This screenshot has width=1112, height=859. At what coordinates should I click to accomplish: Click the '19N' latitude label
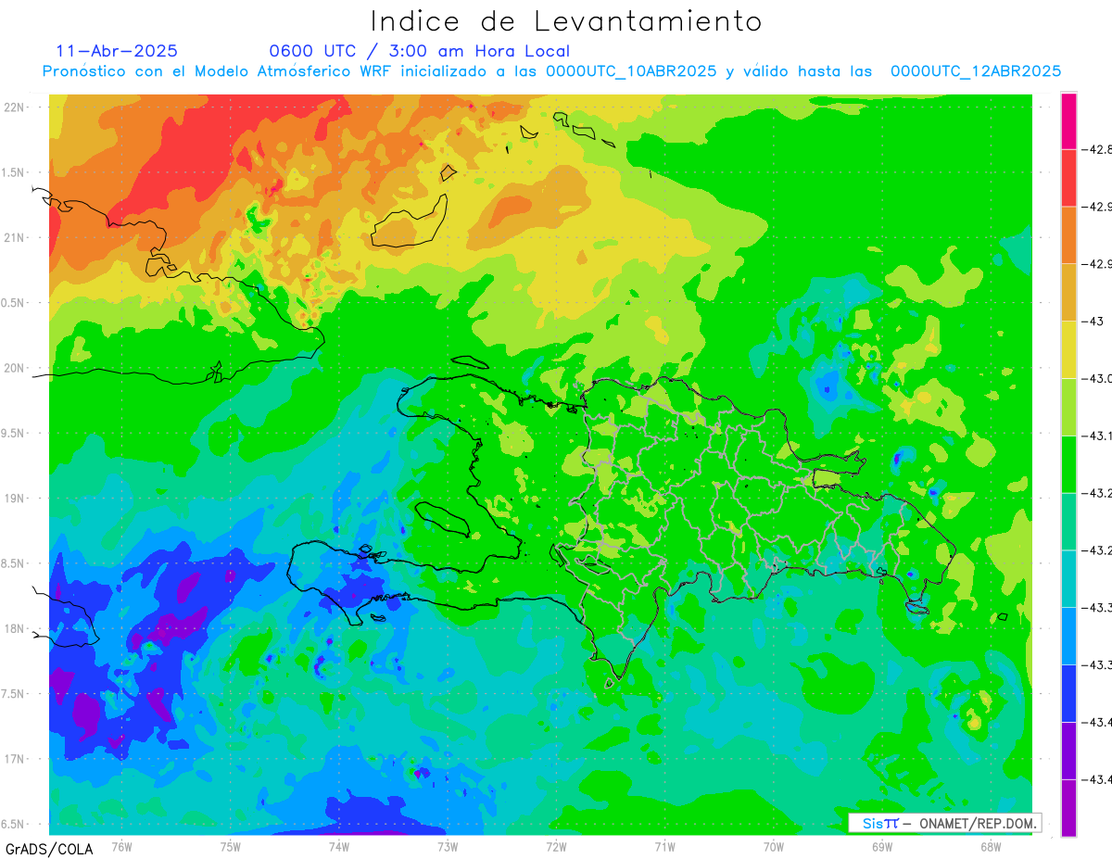click(15, 499)
